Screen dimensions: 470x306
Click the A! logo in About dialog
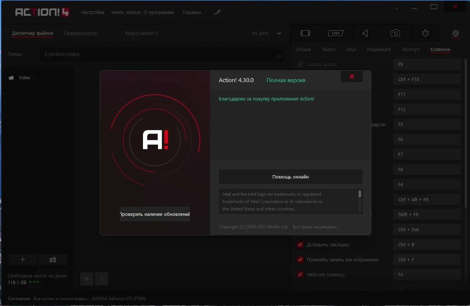pos(155,140)
